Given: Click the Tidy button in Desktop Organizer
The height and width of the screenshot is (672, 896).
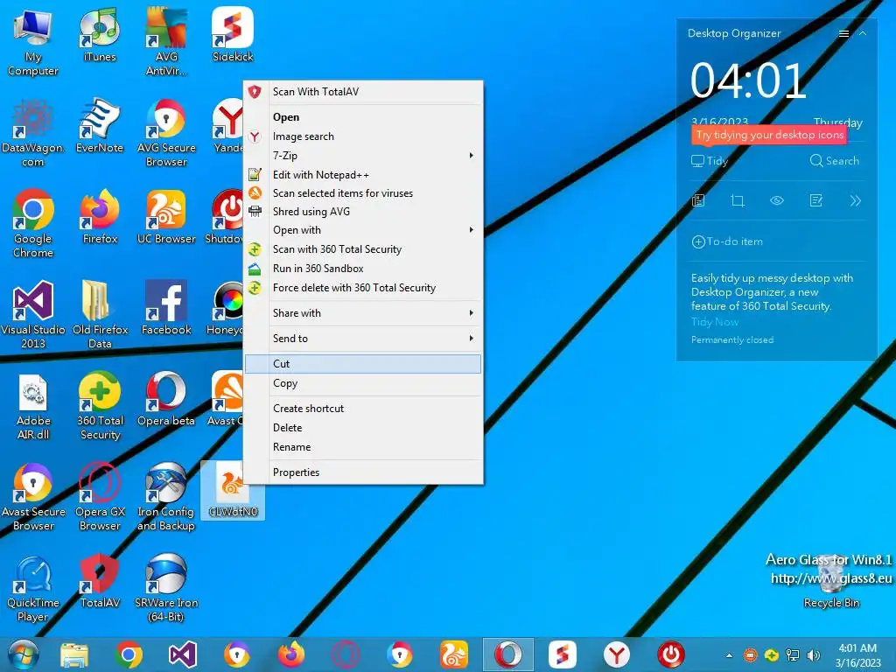Looking at the screenshot, I should tap(709, 161).
